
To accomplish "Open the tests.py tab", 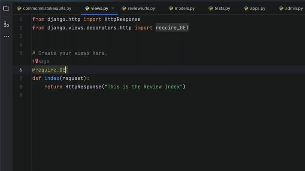I will [219, 9].
